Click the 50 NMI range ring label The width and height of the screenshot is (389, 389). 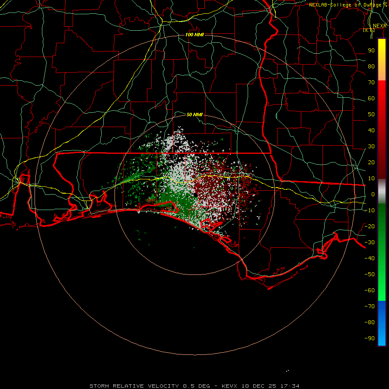pos(194,115)
